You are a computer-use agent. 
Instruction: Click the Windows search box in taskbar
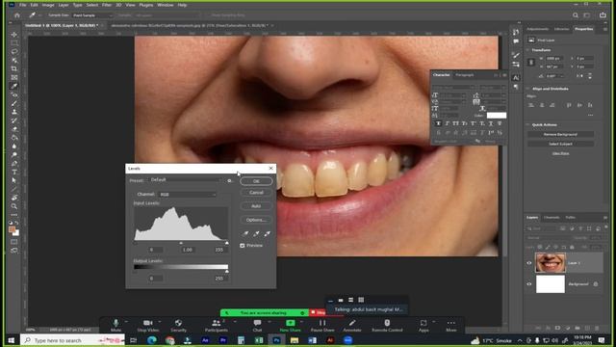[73, 340]
